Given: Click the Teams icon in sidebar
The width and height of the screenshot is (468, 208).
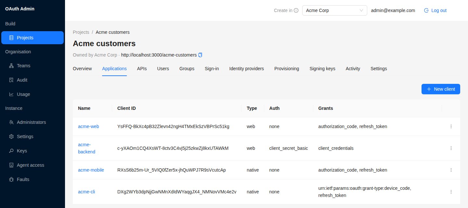Looking at the screenshot, I should (11, 66).
